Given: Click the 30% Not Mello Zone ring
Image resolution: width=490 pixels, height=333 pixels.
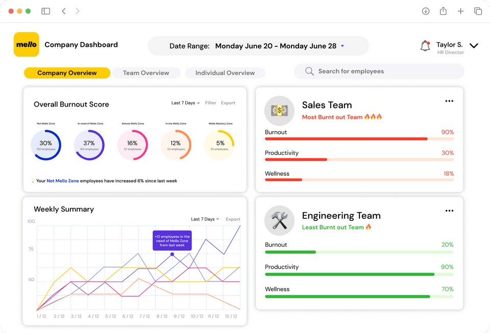Looking at the screenshot, I should point(46,145).
